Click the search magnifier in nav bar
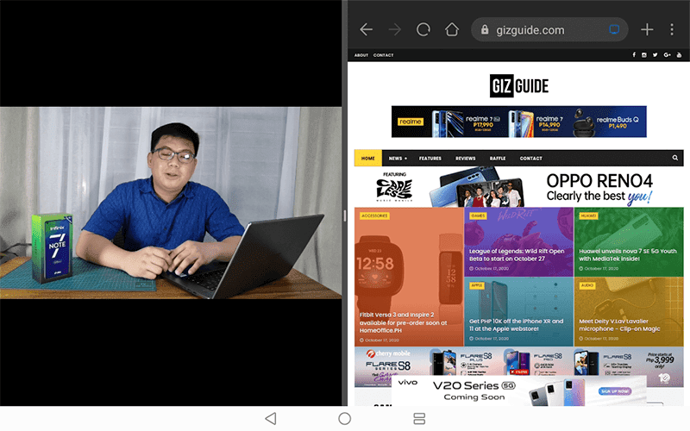 click(x=675, y=158)
